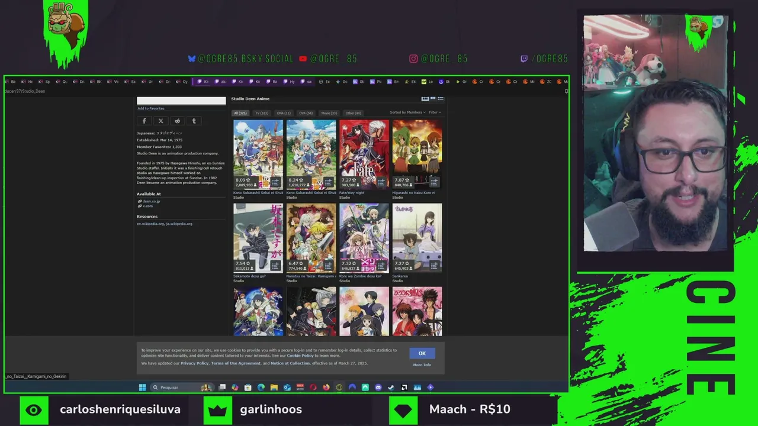
Task: Open ja.wikipedia.org resource link
Action: pyautogui.click(x=179, y=224)
